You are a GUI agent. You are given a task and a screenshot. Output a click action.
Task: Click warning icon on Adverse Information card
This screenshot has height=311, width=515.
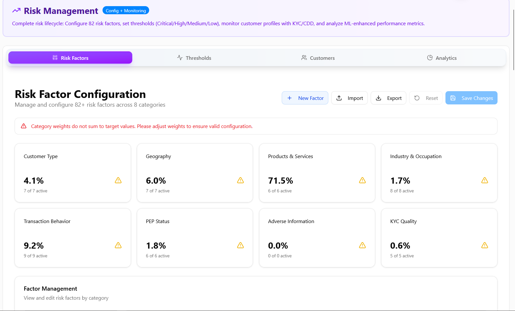point(362,245)
